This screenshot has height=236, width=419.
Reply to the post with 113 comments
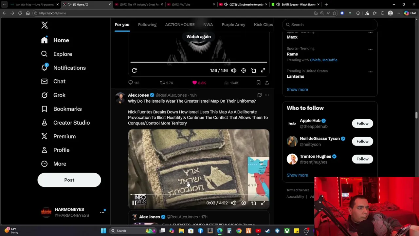(134, 83)
